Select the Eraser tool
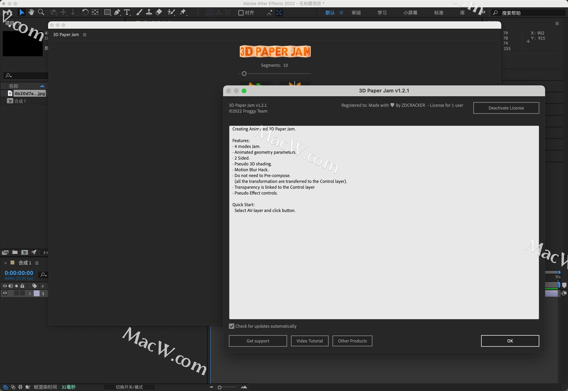This screenshot has height=391, width=568. (159, 12)
